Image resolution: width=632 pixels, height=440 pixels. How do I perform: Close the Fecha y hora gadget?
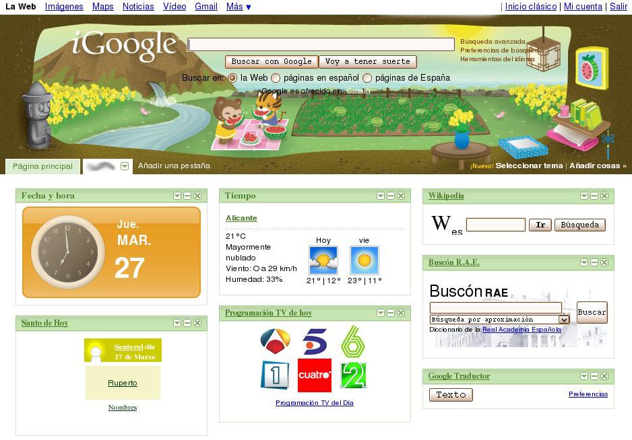[197, 196]
